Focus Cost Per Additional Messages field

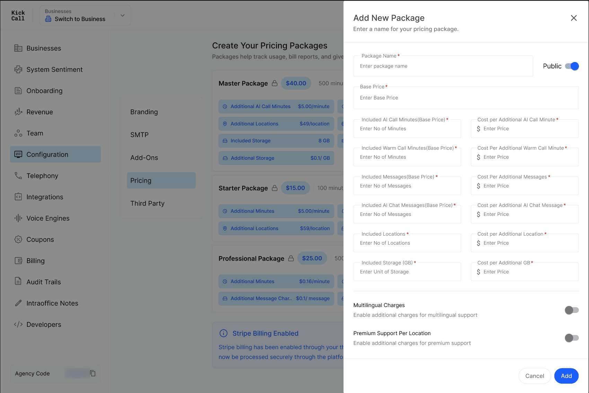525,186
